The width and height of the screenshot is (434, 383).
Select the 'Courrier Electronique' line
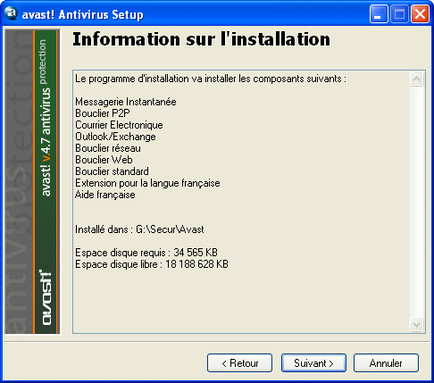(x=119, y=125)
